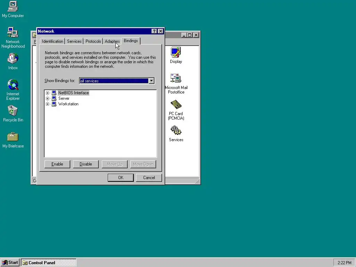The image size is (356, 267).
Task: Click OK in the Network dialog
Action: [121, 178]
